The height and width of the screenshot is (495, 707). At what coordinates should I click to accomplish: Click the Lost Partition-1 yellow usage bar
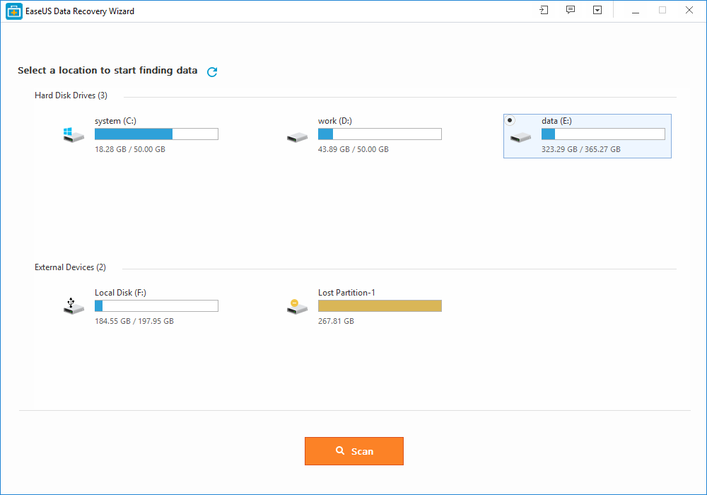pos(380,306)
